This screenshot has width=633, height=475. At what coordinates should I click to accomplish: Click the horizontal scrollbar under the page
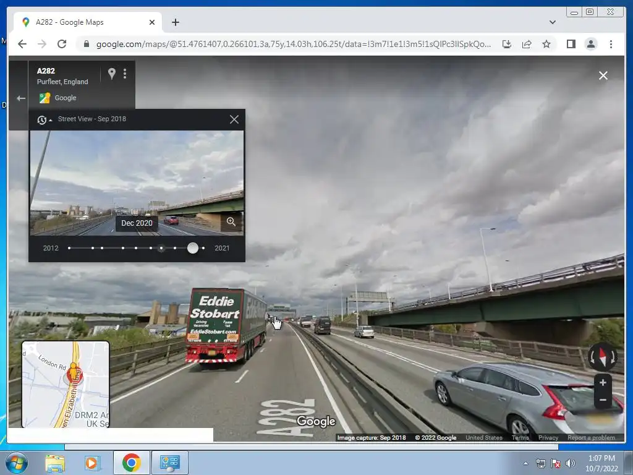tap(312, 447)
